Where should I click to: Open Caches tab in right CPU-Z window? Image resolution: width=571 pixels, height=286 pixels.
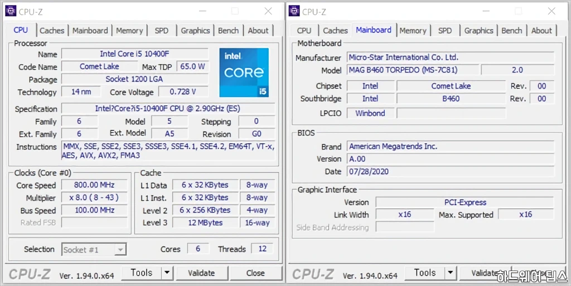[335, 31]
